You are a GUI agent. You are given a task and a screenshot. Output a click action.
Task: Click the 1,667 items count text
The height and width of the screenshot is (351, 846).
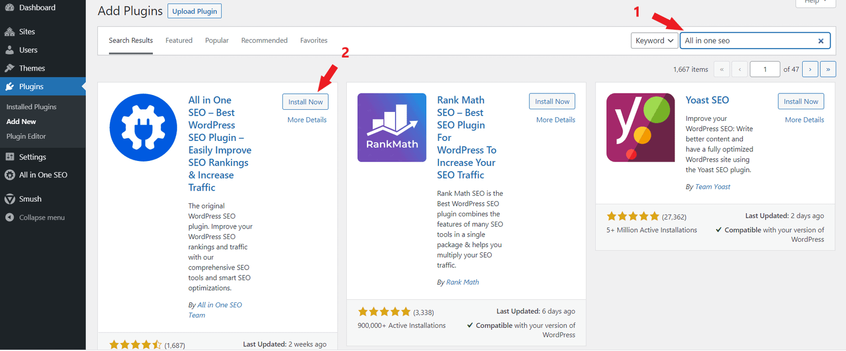click(x=691, y=70)
